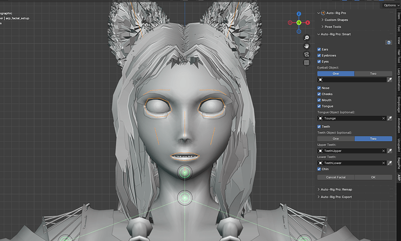401x241 pixels.
Task: Click the Auto-Rig Pro logo icon
Action: [323, 13]
